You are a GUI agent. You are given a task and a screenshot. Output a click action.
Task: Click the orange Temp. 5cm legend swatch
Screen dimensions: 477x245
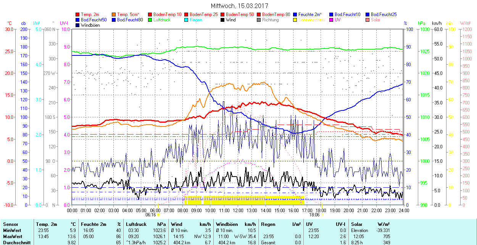(x=114, y=15)
